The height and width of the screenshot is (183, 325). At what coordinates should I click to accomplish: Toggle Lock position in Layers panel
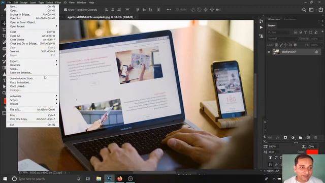pyautogui.click(x=286, y=45)
